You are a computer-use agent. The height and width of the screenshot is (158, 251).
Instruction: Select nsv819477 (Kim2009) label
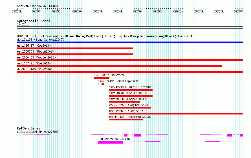(x=109, y=75)
